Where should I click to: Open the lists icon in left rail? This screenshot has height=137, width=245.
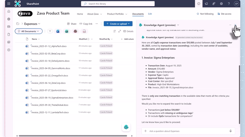9,42
